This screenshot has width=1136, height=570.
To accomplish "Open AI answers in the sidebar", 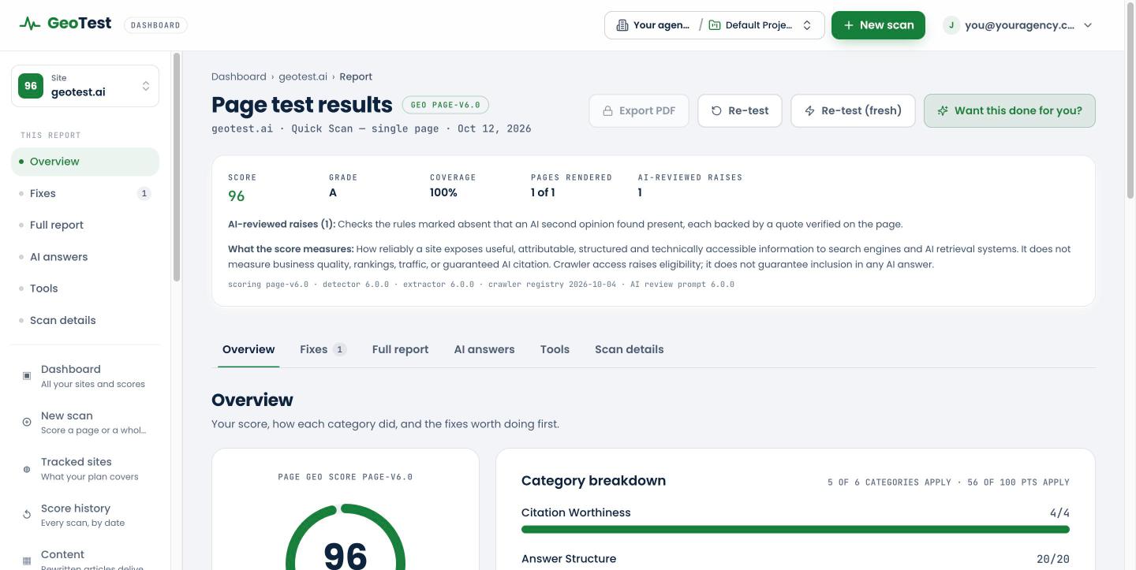I will [85, 257].
